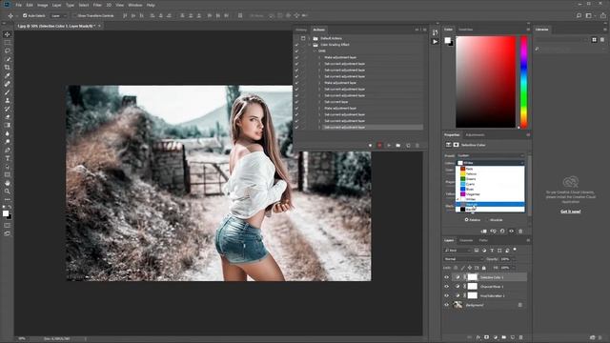Hide the Selective Color 1 layer
This screenshot has height=343, width=610.
tap(447, 277)
